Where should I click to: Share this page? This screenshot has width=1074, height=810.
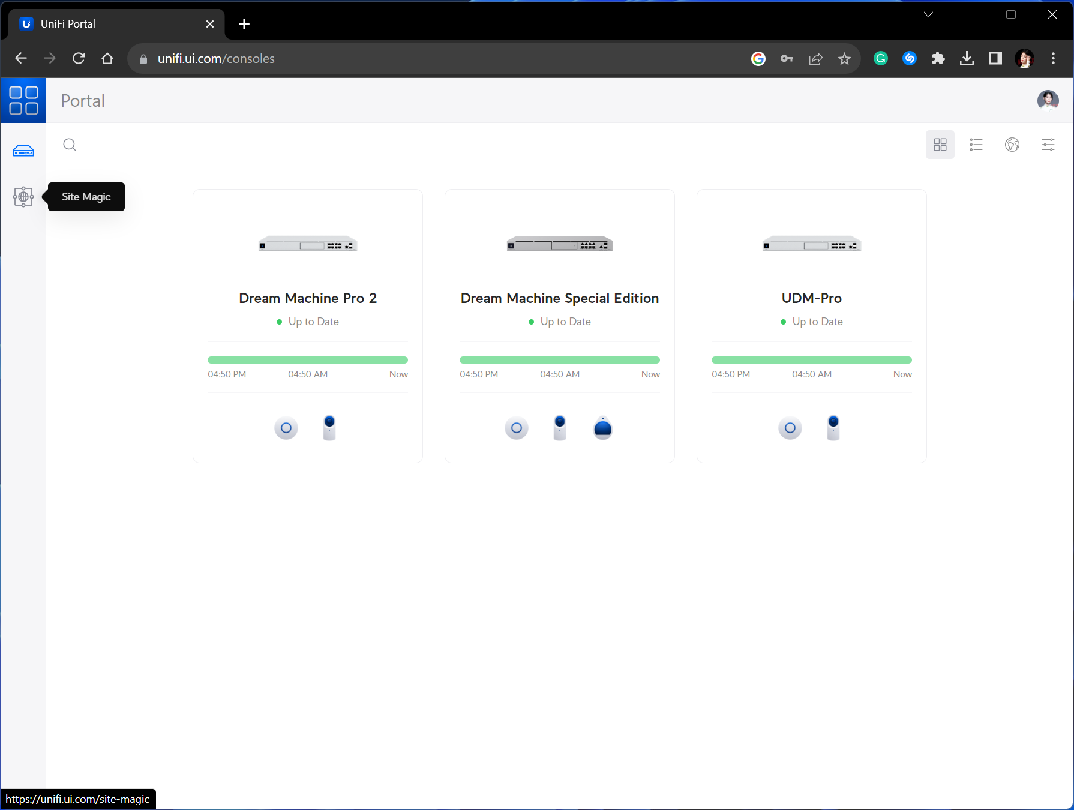tap(816, 58)
